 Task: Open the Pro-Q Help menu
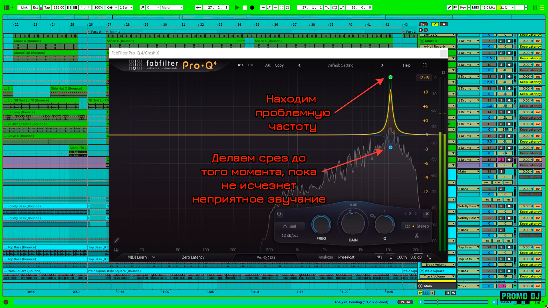click(406, 65)
